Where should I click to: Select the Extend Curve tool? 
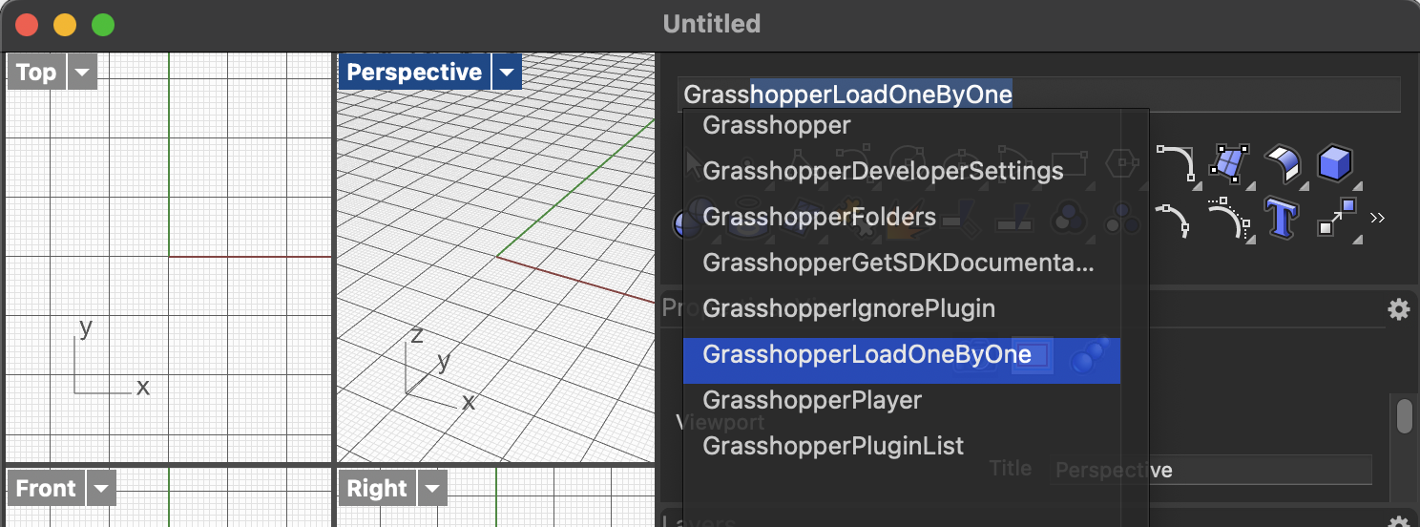(x=1227, y=219)
